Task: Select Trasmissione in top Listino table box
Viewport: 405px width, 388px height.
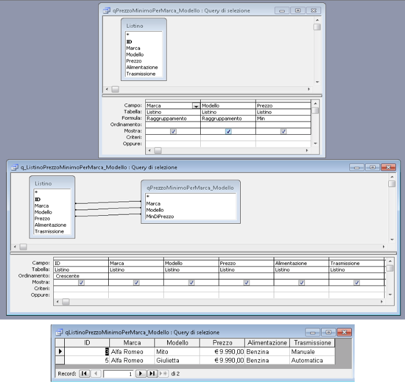Action: (x=141, y=74)
